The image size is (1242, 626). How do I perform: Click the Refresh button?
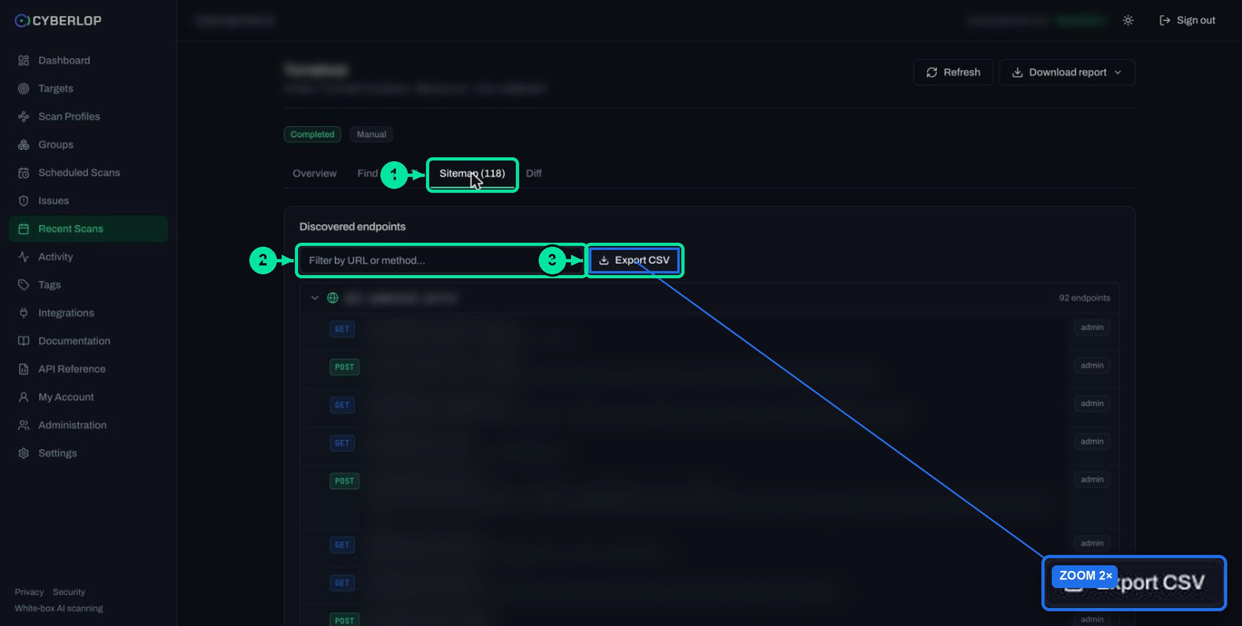(953, 72)
